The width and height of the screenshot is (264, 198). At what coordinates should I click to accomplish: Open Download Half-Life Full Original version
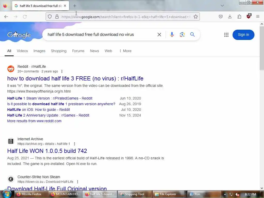click(57, 188)
